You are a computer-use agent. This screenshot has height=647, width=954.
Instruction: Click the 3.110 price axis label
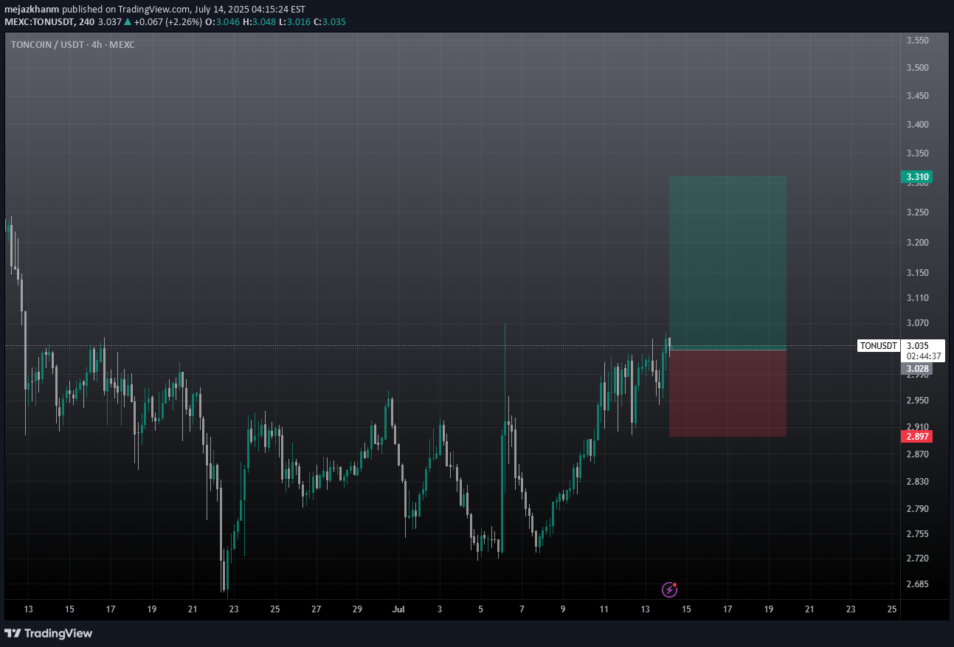point(917,298)
